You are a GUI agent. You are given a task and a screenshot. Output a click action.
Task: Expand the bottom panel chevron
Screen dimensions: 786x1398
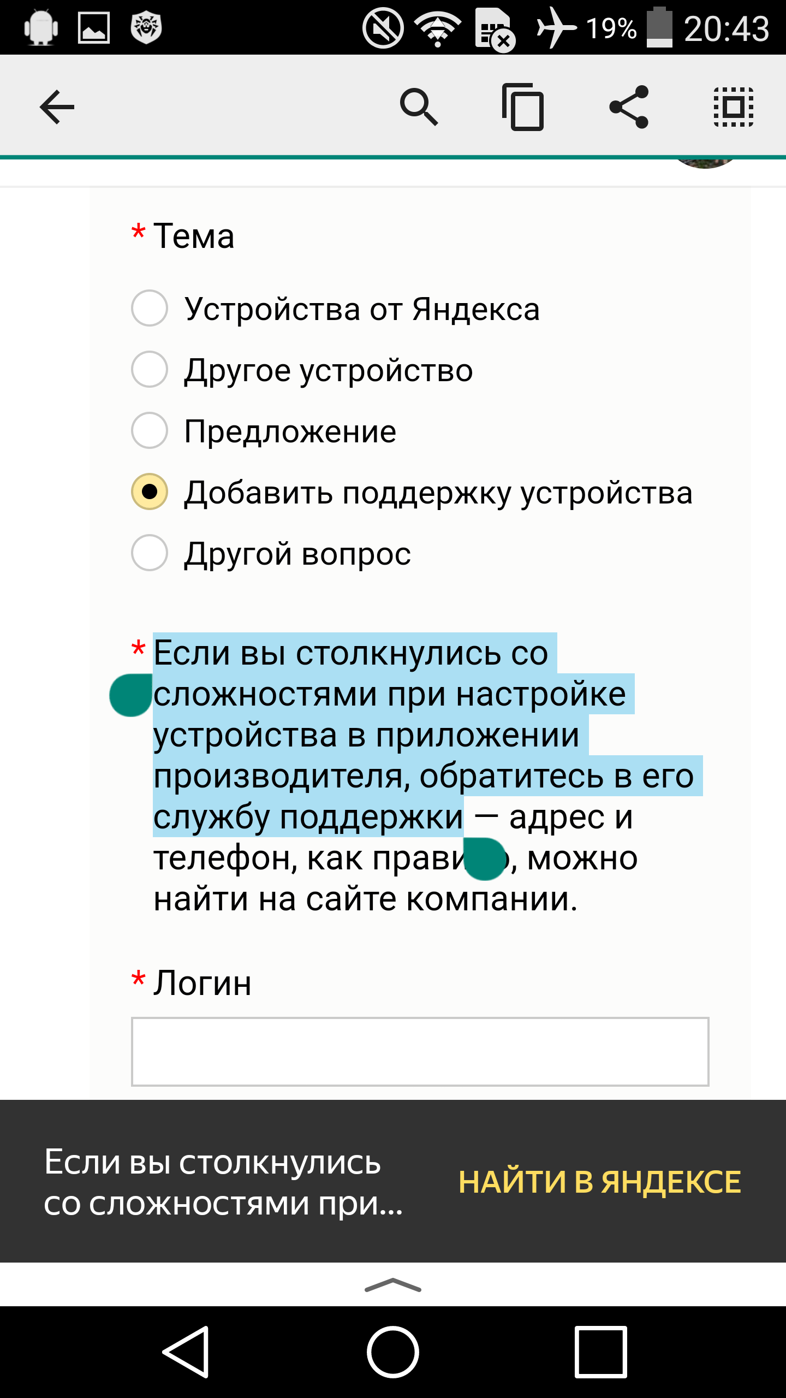pos(393,1286)
